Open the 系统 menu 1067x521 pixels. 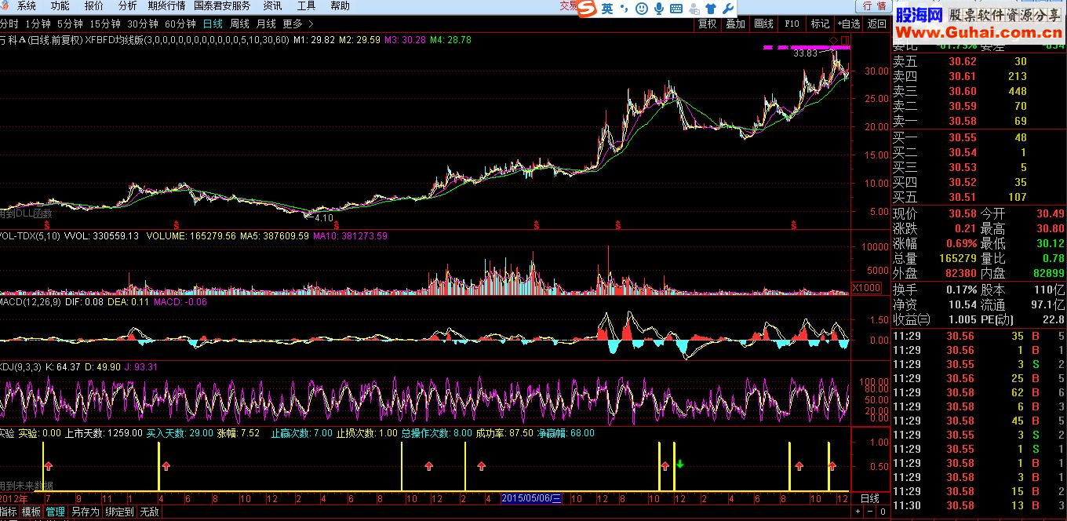point(27,6)
